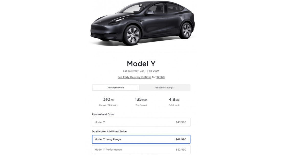Click the Dual Motor All-Wheel Drive label
Viewport: 307px width, 159px height.
109,131
